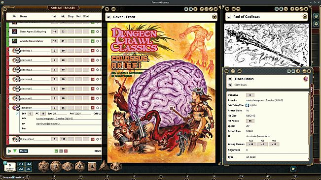Click the next actor arrow in combat tracker
Screen dimensions: 321x180
(9, 151)
